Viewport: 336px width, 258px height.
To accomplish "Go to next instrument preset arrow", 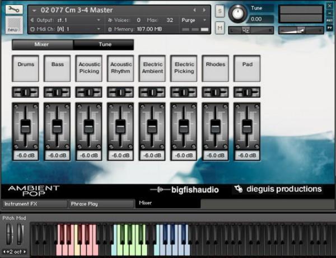I will (x=204, y=10).
